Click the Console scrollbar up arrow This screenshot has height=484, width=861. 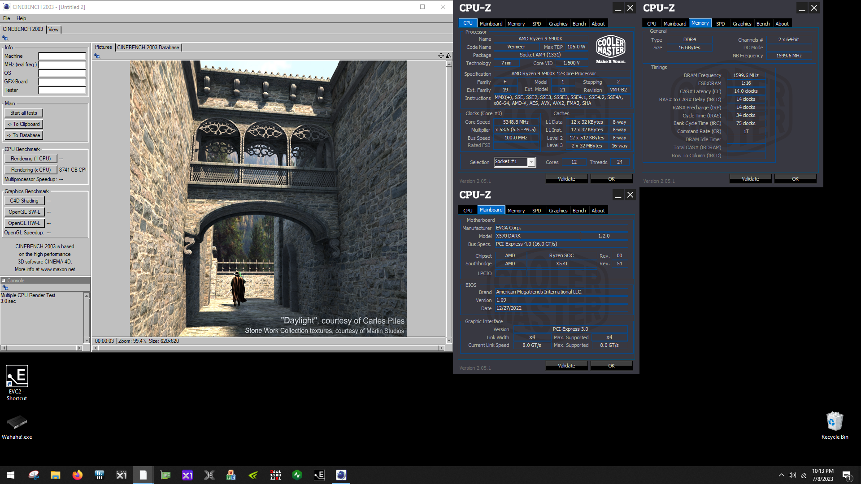[x=87, y=296]
